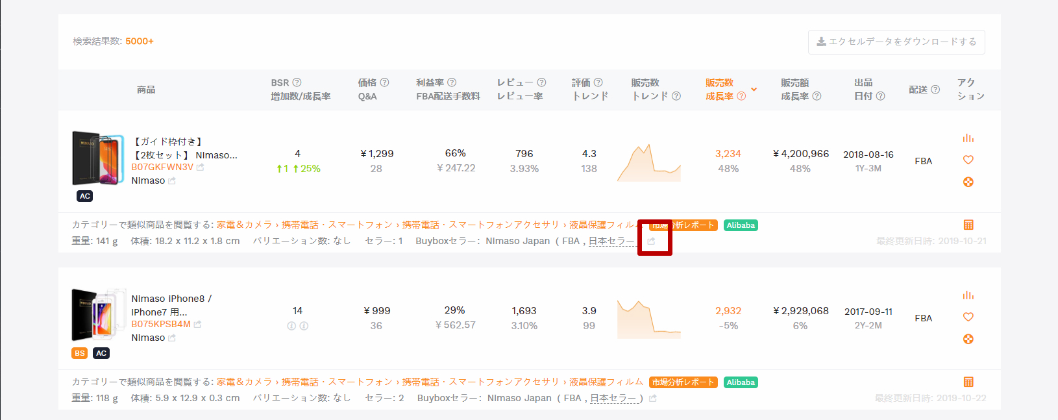Open ASIN link B075KPSB4M

pos(161,324)
